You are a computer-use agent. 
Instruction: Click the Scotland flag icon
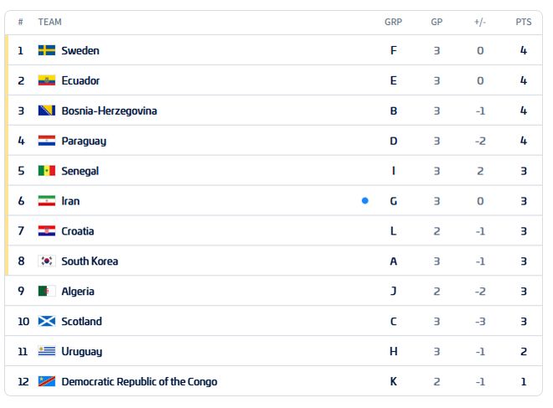click(47, 321)
